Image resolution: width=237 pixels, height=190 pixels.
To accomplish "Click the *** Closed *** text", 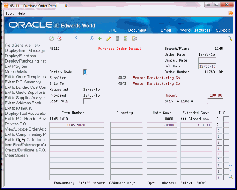I will coord(195,119).
